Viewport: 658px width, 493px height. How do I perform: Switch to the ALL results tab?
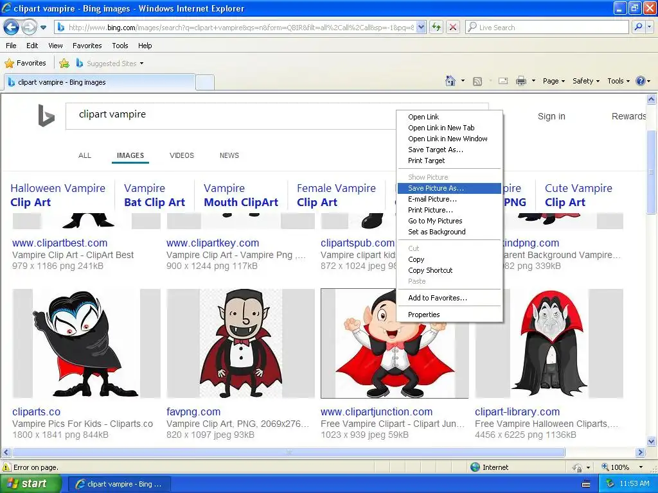click(85, 155)
